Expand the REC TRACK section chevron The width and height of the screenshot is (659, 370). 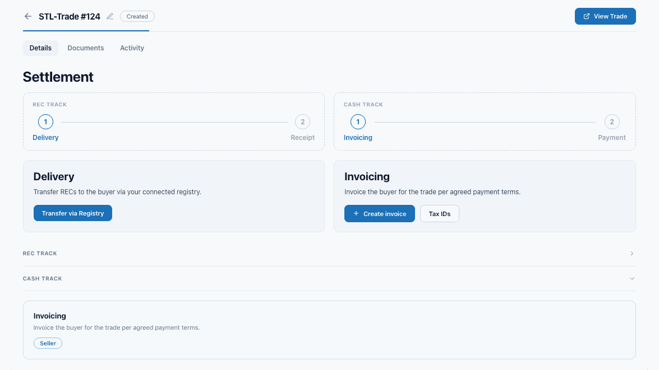632,254
